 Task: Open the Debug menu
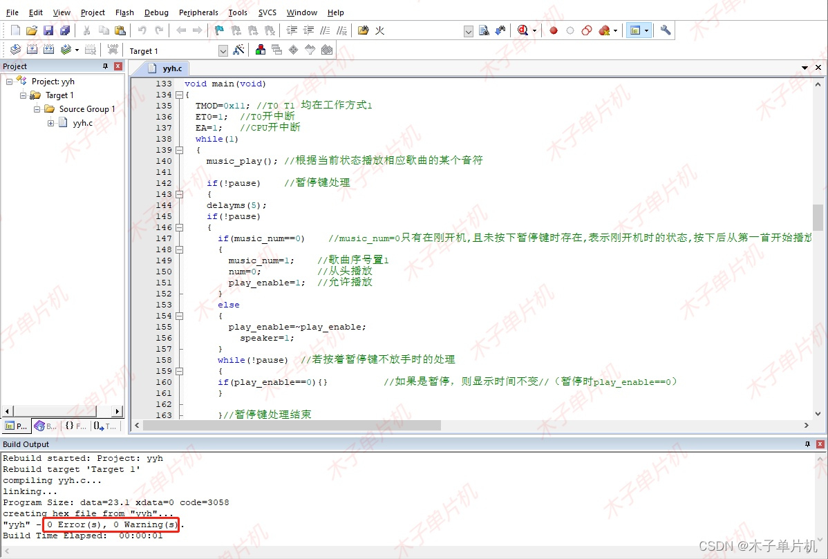[156, 12]
